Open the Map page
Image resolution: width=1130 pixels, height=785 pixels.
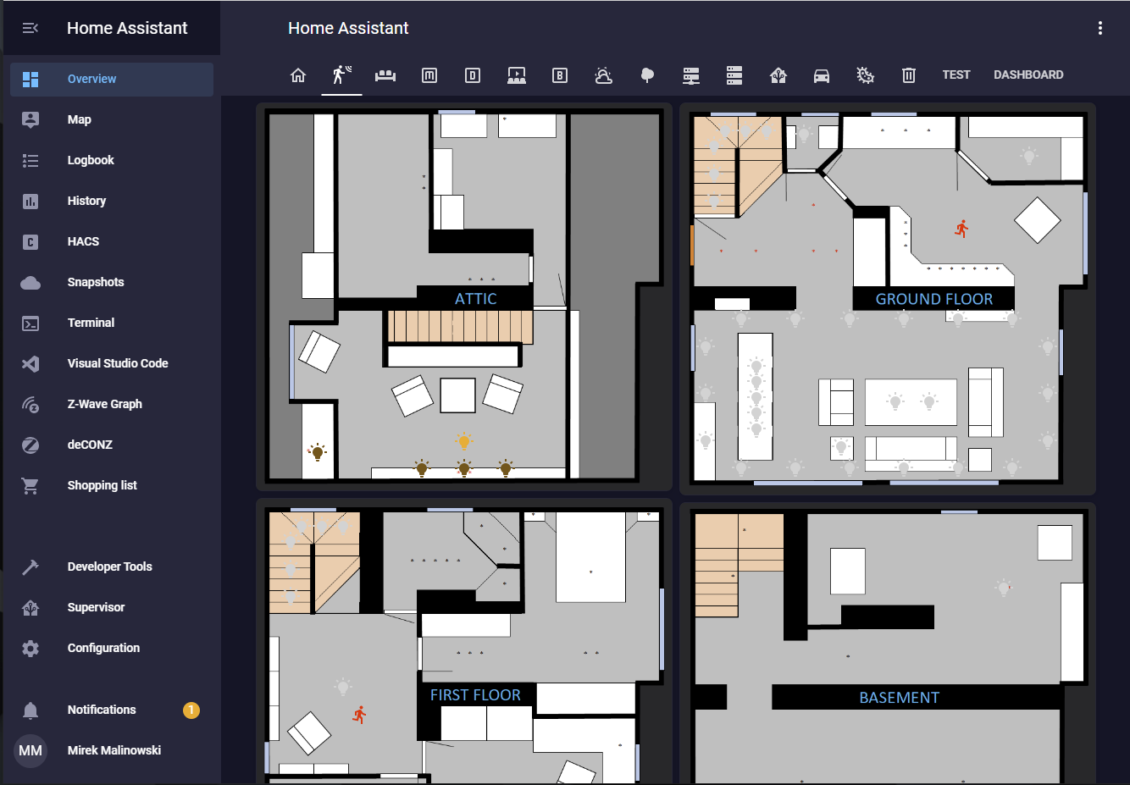[x=112, y=119]
